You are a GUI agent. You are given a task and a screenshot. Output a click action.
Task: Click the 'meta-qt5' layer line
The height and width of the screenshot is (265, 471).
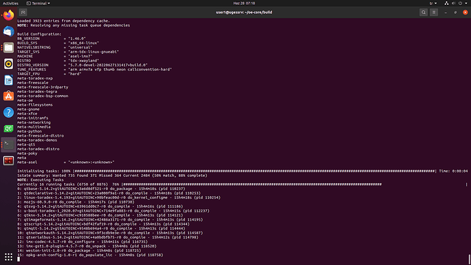coord(26,145)
